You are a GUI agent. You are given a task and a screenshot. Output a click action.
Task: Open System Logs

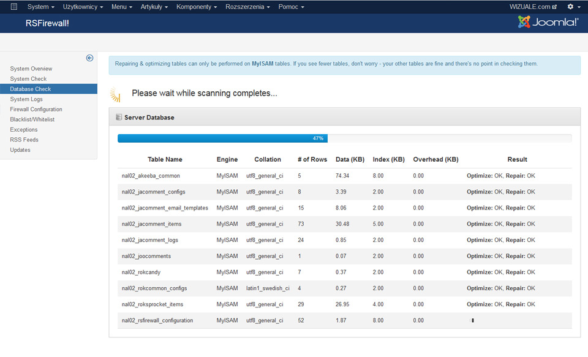tap(26, 99)
